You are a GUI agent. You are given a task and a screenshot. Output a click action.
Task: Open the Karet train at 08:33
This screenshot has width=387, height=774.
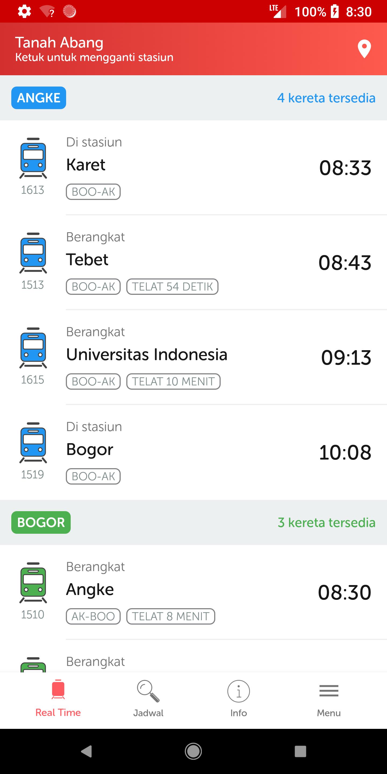[x=210, y=167]
